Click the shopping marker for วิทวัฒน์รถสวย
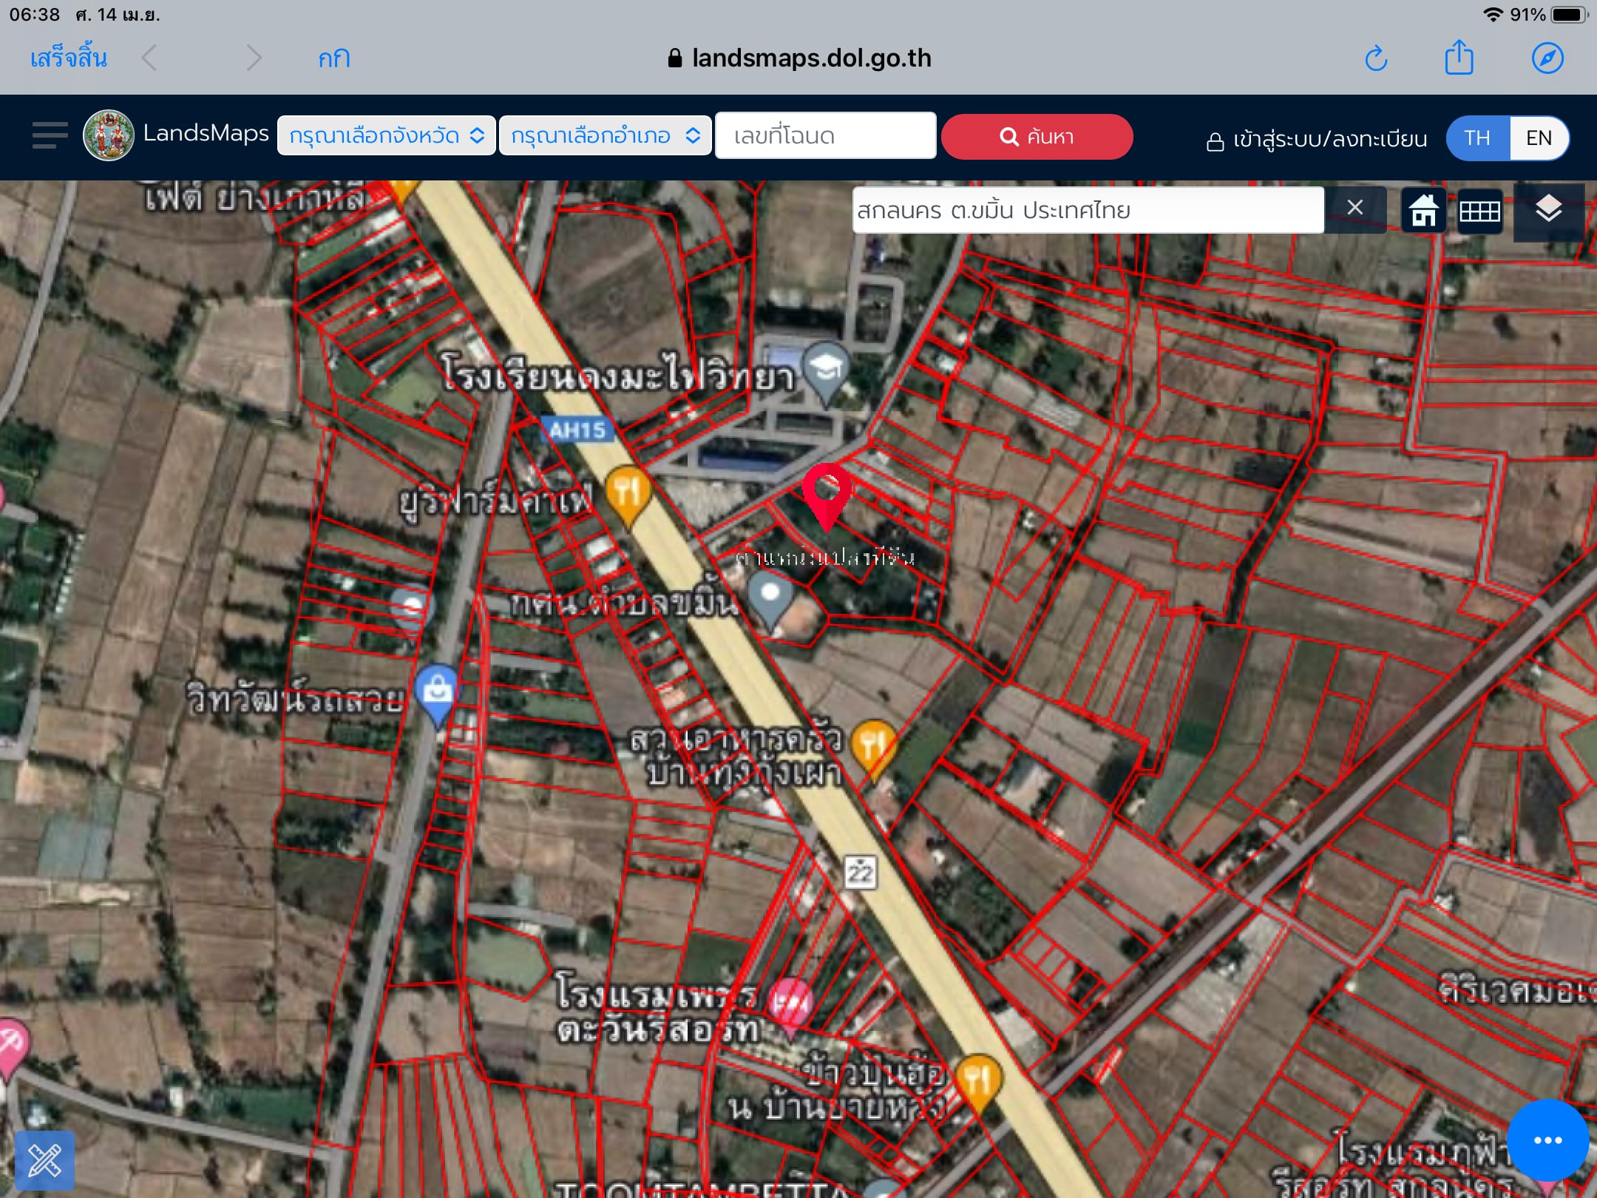Image resolution: width=1597 pixels, height=1198 pixels. [438, 694]
